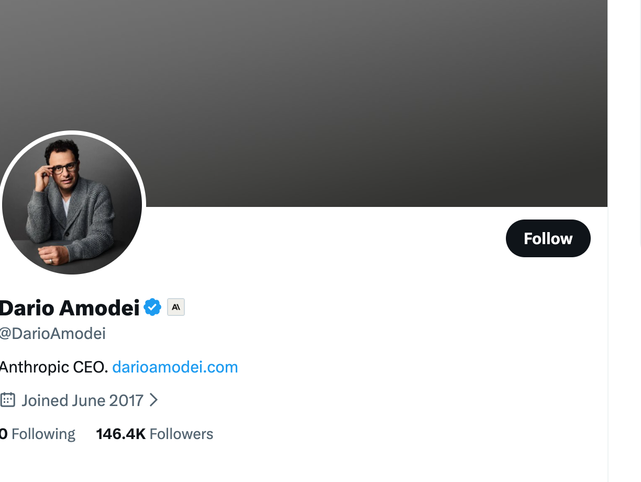The height and width of the screenshot is (482, 641).
Task: Click the white ring around the avatar
Action: point(72,133)
